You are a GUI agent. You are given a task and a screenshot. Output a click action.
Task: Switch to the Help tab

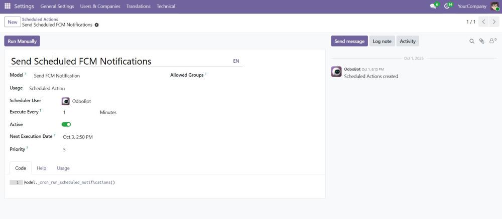pyautogui.click(x=41, y=168)
